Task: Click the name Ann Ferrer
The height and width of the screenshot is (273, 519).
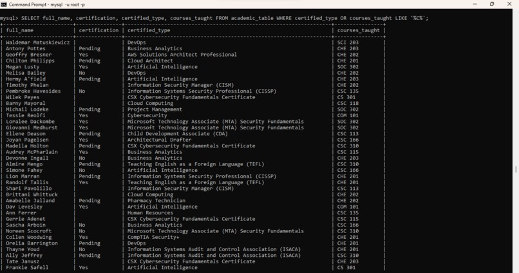Action: coord(21,212)
